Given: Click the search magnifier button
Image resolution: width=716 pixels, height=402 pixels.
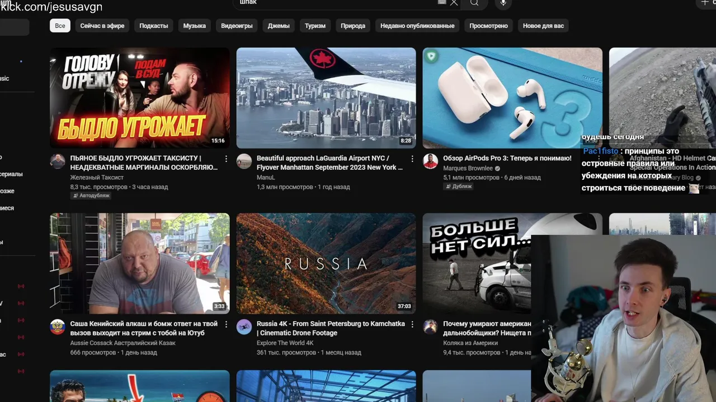Looking at the screenshot, I should pos(474,3).
